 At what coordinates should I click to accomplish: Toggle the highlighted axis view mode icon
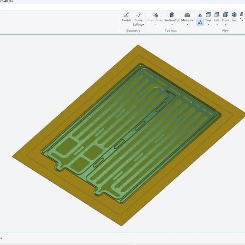tap(200, 22)
